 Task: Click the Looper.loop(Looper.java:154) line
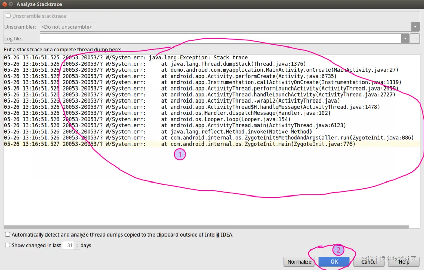click(x=147, y=119)
